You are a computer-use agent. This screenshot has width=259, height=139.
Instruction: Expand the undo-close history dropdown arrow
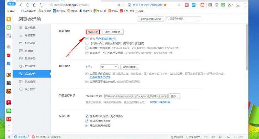click(45, 5)
